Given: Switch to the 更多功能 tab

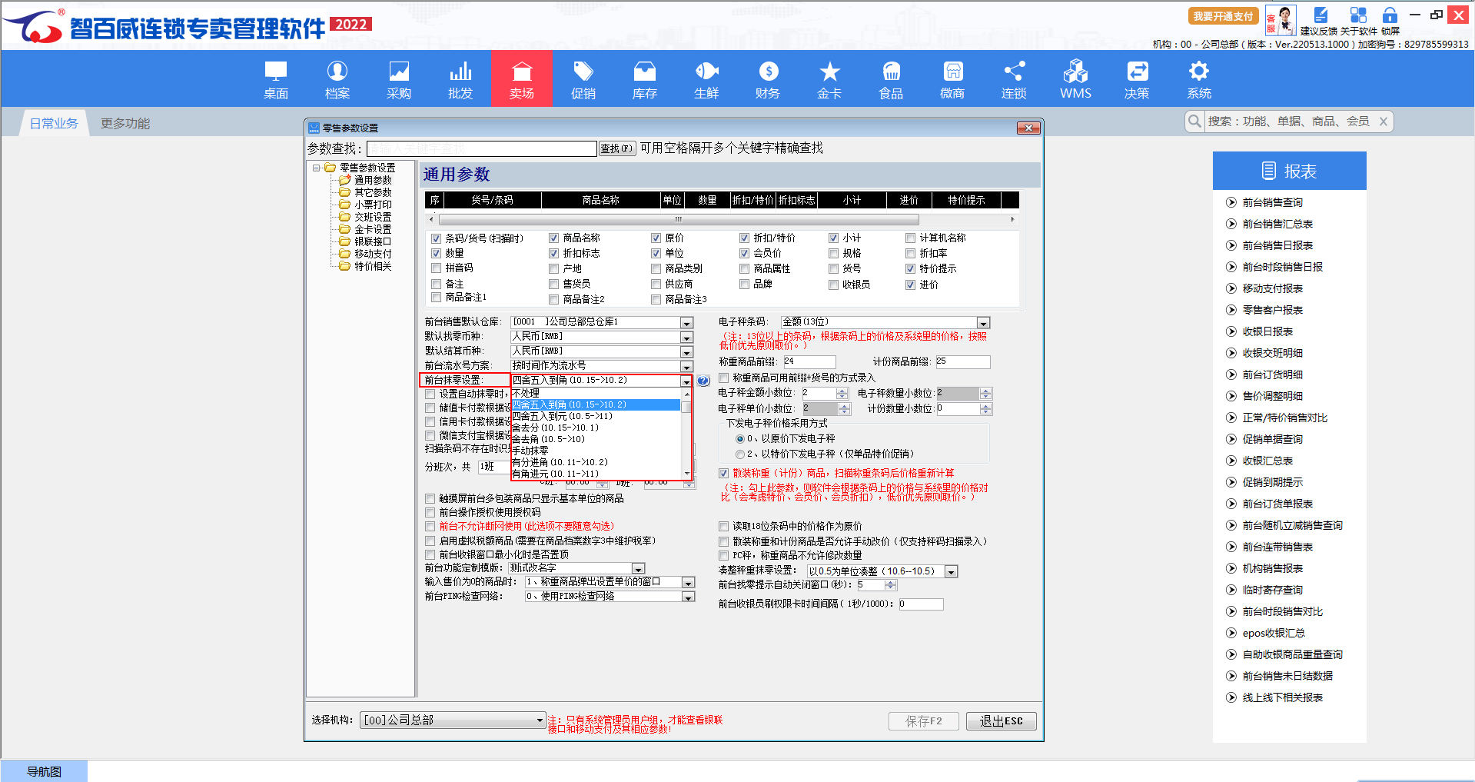Looking at the screenshot, I should click(x=125, y=124).
